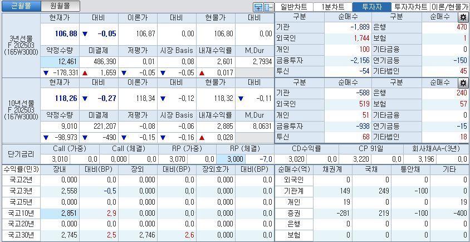Open the 투자자차트 tab

coord(410,7)
